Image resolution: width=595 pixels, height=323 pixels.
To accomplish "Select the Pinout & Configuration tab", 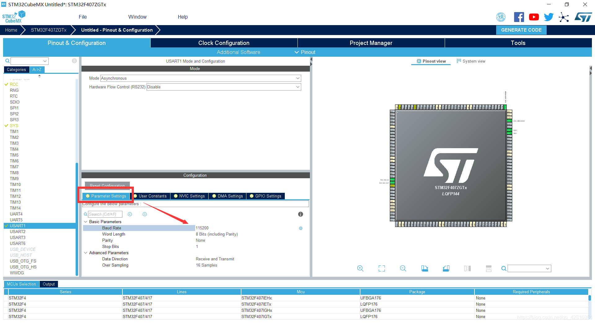I will pyautogui.click(x=77, y=43).
